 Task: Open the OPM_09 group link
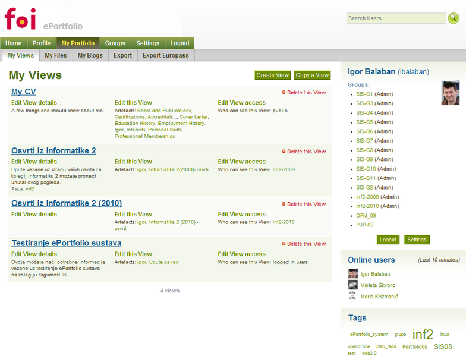click(x=366, y=215)
